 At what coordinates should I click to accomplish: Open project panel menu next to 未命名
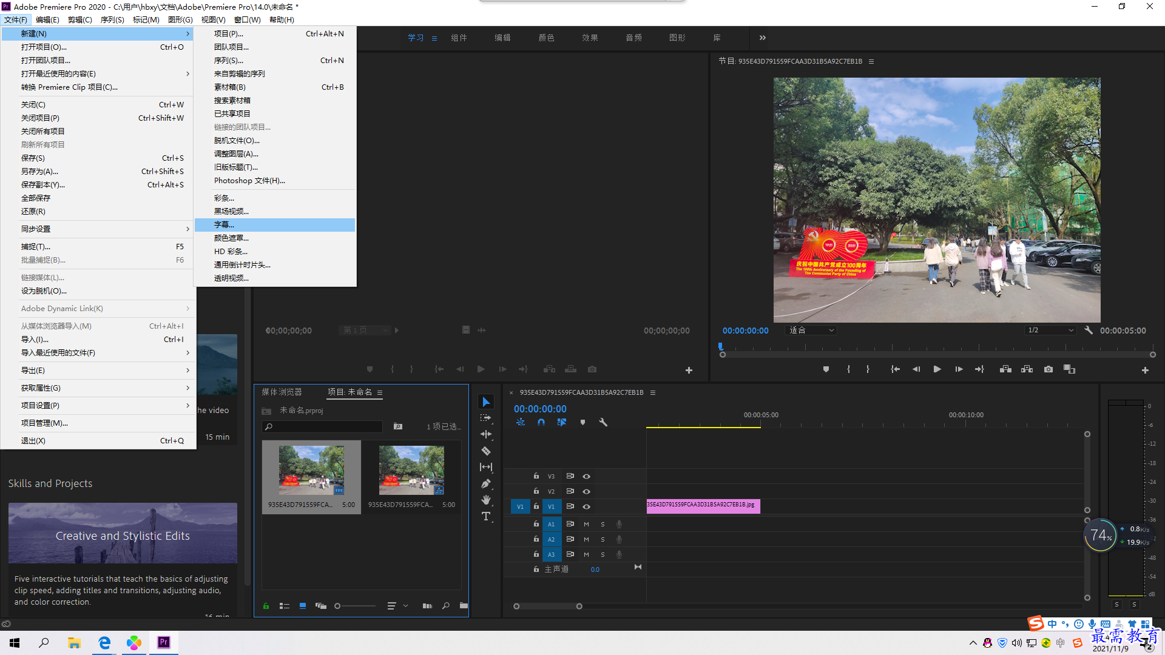380,392
